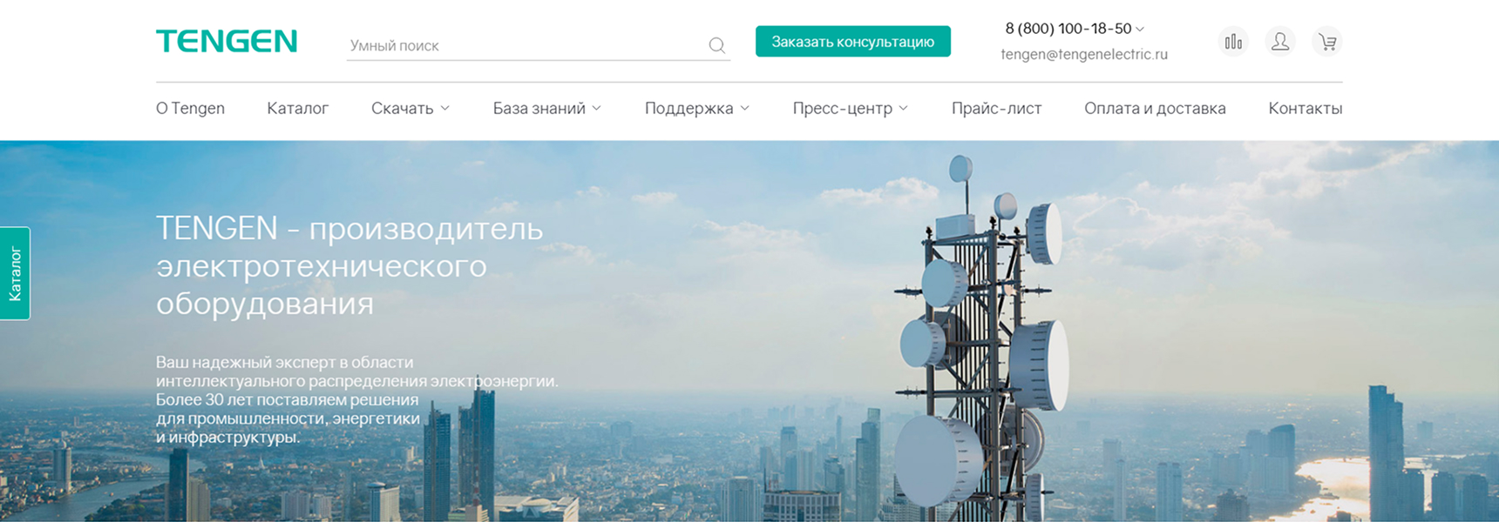The width and height of the screenshot is (1499, 522).
Task: Open the vertical Каталог side tab
Action: point(15,273)
